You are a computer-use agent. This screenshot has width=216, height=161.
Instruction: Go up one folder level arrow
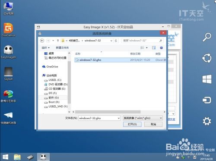tap(58, 41)
